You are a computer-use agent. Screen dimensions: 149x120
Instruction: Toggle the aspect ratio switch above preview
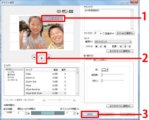click(65, 11)
